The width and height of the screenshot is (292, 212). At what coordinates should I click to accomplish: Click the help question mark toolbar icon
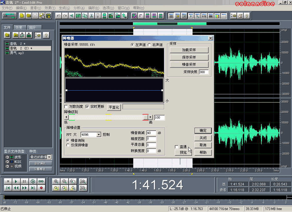click(247, 16)
